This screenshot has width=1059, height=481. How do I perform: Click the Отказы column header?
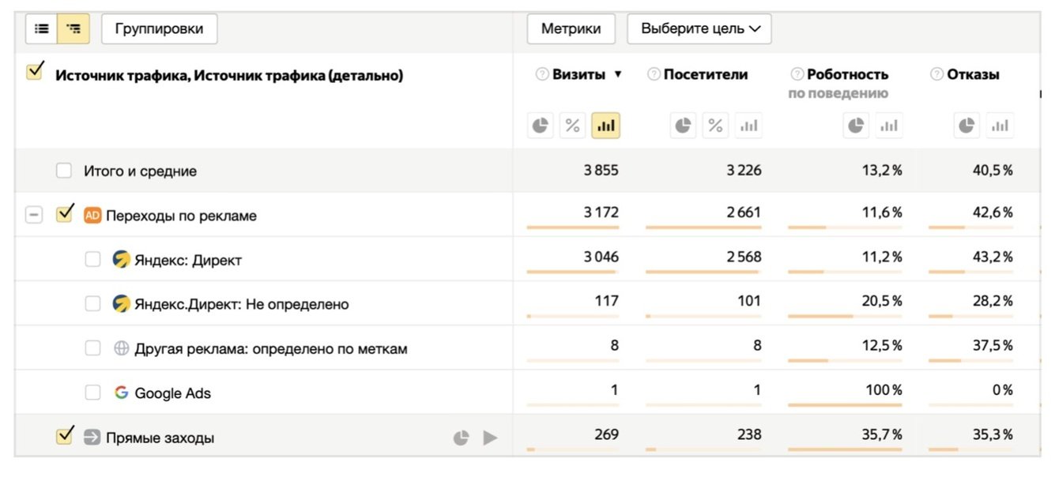tap(973, 75)
